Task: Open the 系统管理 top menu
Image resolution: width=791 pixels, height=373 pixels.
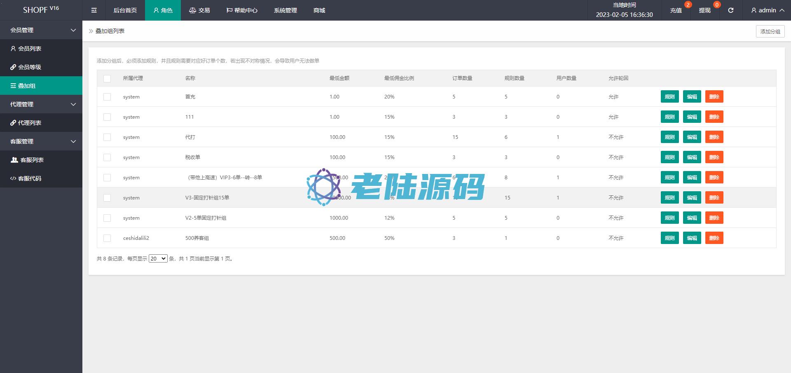Action: click(285, 10)
